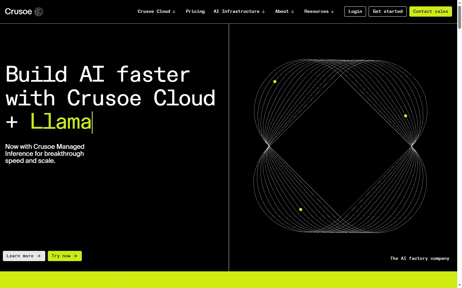Click the vertical scrollbar thumb
462x288 pixels.
pos(459,18)
